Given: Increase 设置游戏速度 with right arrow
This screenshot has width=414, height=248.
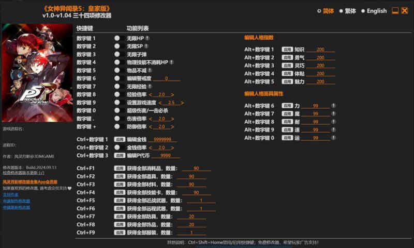Looking at the screenshot, I should (182, 103).
